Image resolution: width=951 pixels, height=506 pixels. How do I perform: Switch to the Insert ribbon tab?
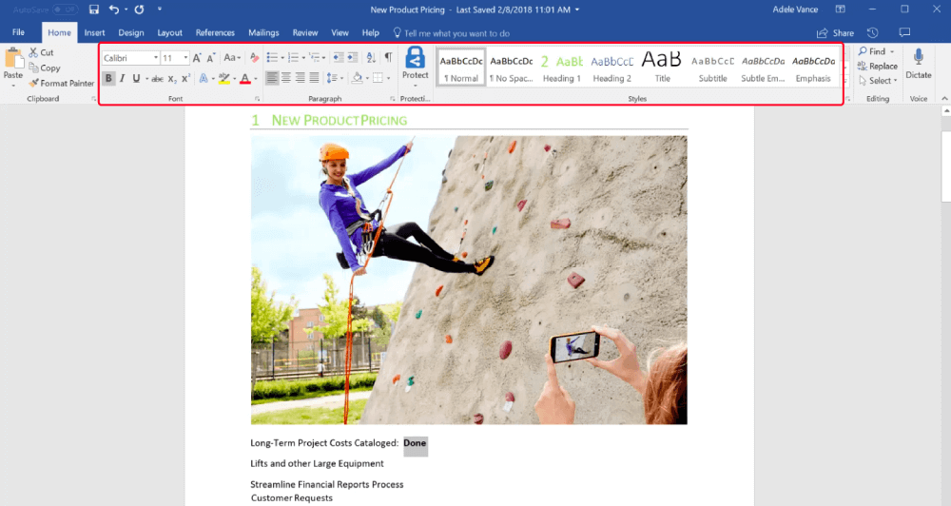(x=94, y=33)
